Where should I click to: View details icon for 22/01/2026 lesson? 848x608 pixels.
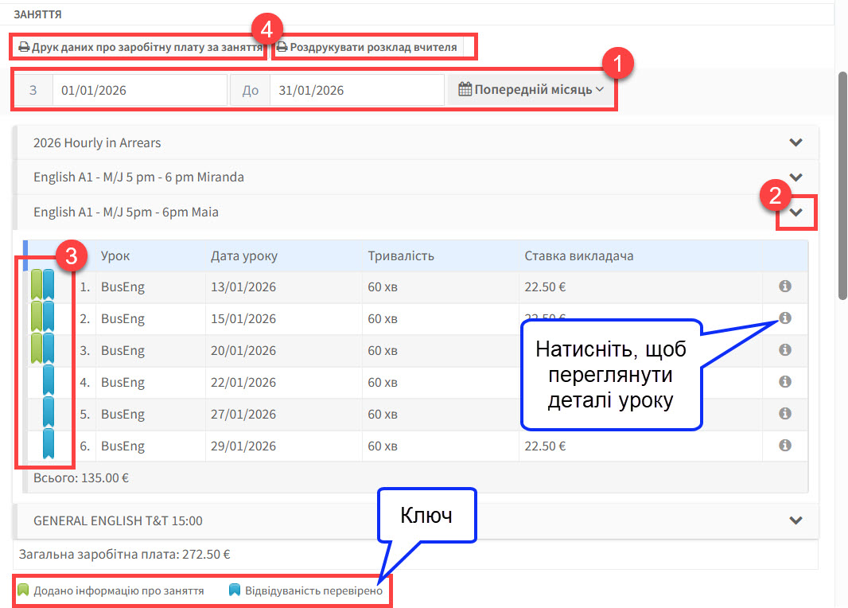(x=785, y=382)
